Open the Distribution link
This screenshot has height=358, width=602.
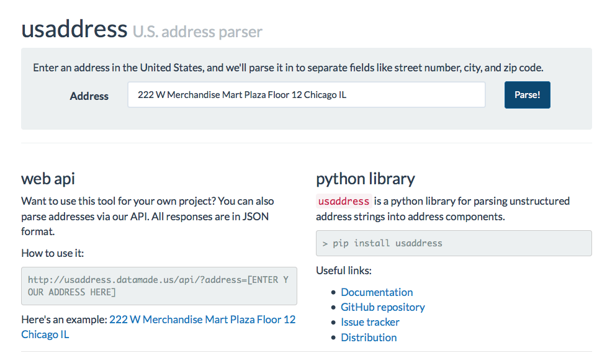[369, 338]
